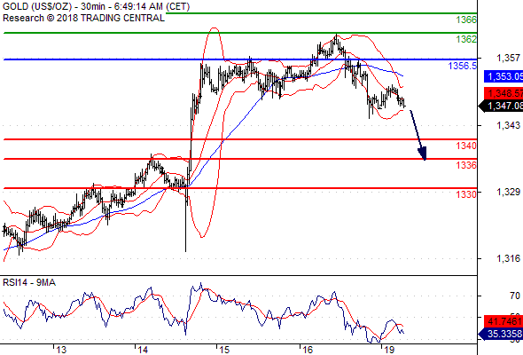Image resolution: width=523 pixels, height=355 pixels.
Task: Click the 1366 green resistance label
Action: (x=466, y=20)
